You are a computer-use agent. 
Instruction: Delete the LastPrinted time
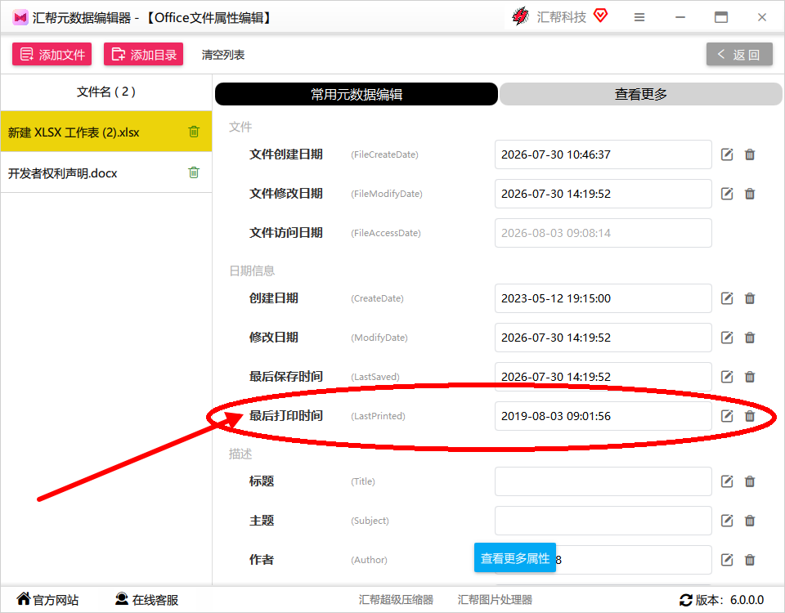(750, 416)
